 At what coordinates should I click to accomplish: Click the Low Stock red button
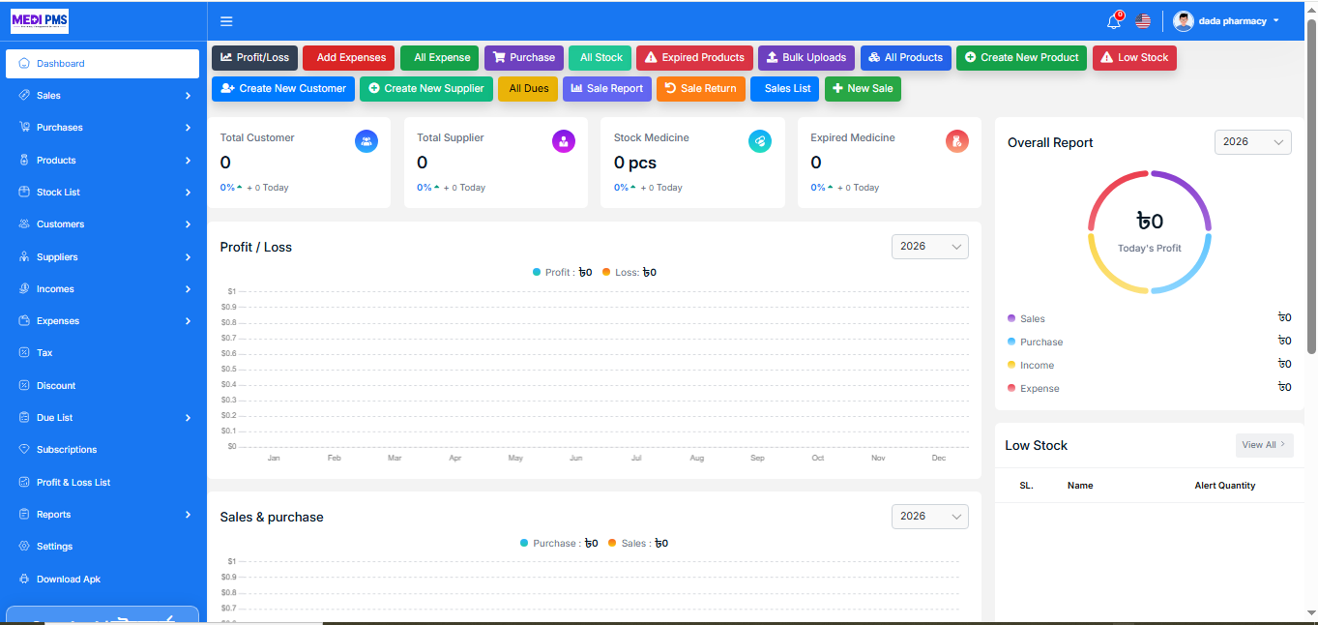coord(1134,58)
